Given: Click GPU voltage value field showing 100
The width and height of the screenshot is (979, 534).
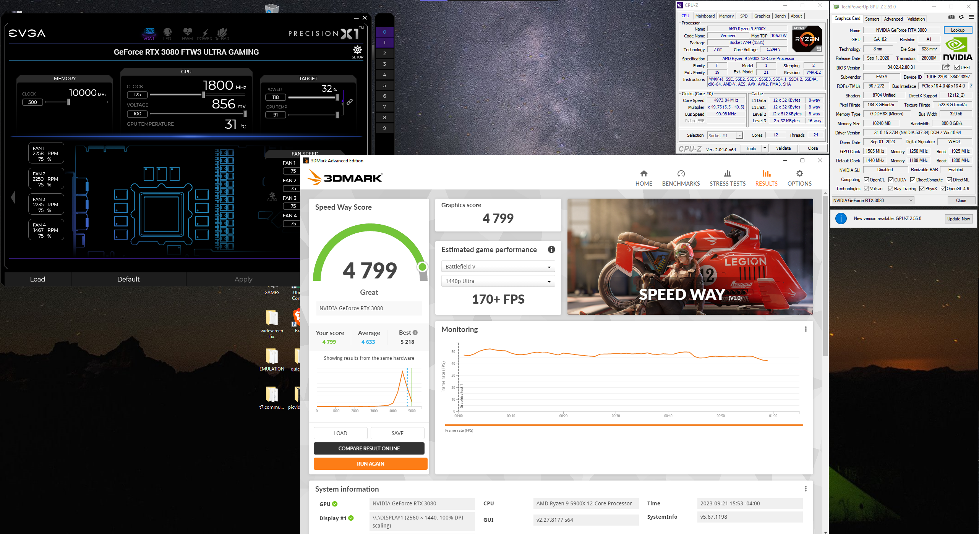Looking at the screenshot, I should [137, 113].
